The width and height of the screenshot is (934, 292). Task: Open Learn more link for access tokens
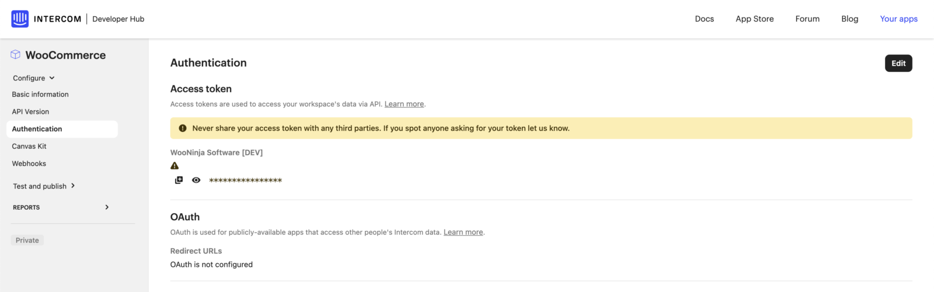click(x=404, y=104)
